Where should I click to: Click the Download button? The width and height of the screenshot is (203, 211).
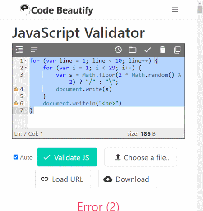point(128,179)
